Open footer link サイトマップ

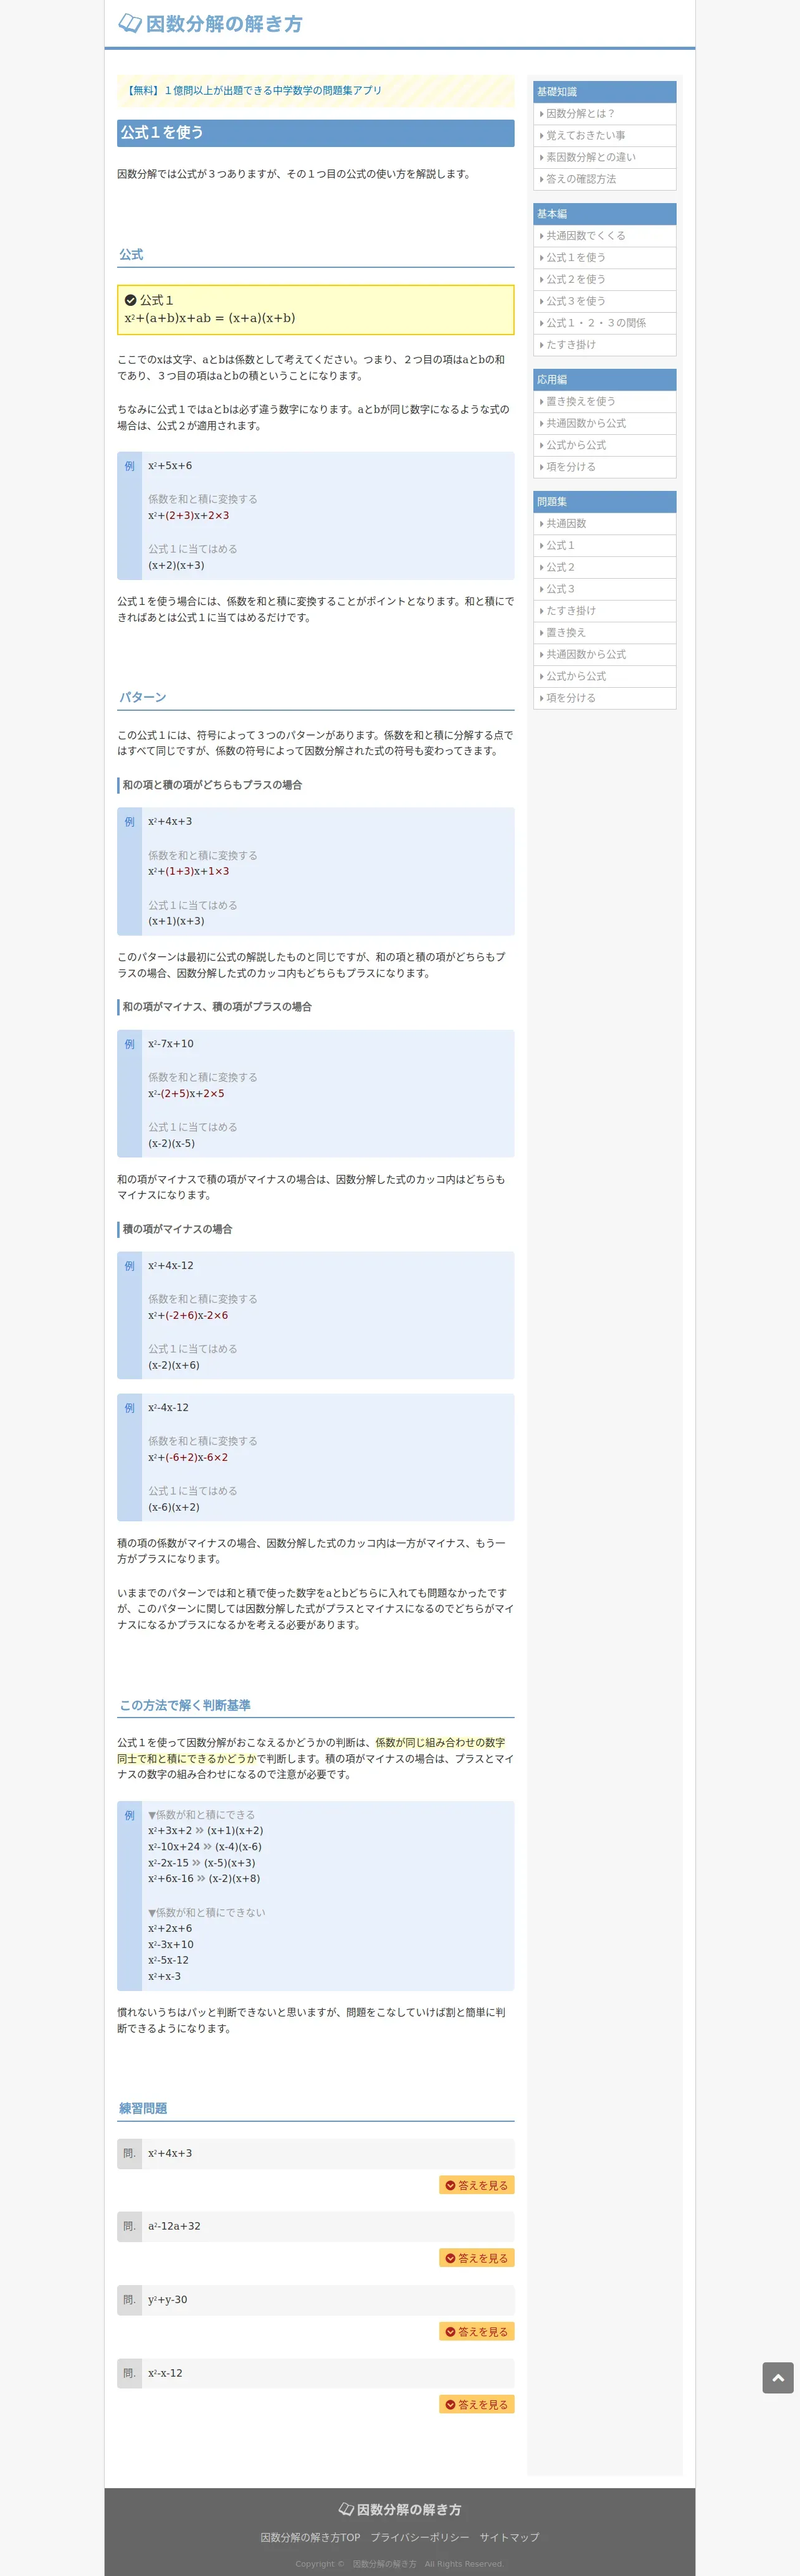(x=509, y=2537)
